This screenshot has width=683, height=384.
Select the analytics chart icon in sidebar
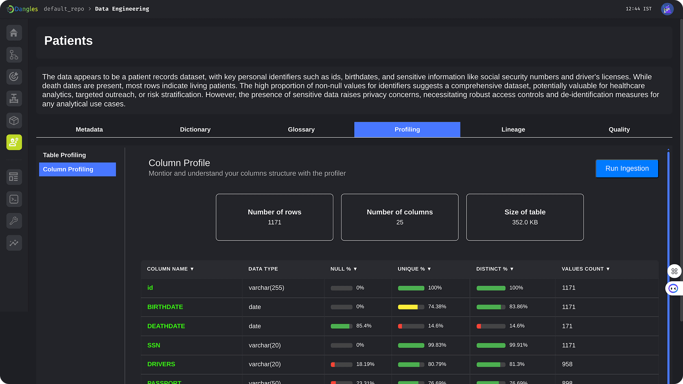(14, 243)
